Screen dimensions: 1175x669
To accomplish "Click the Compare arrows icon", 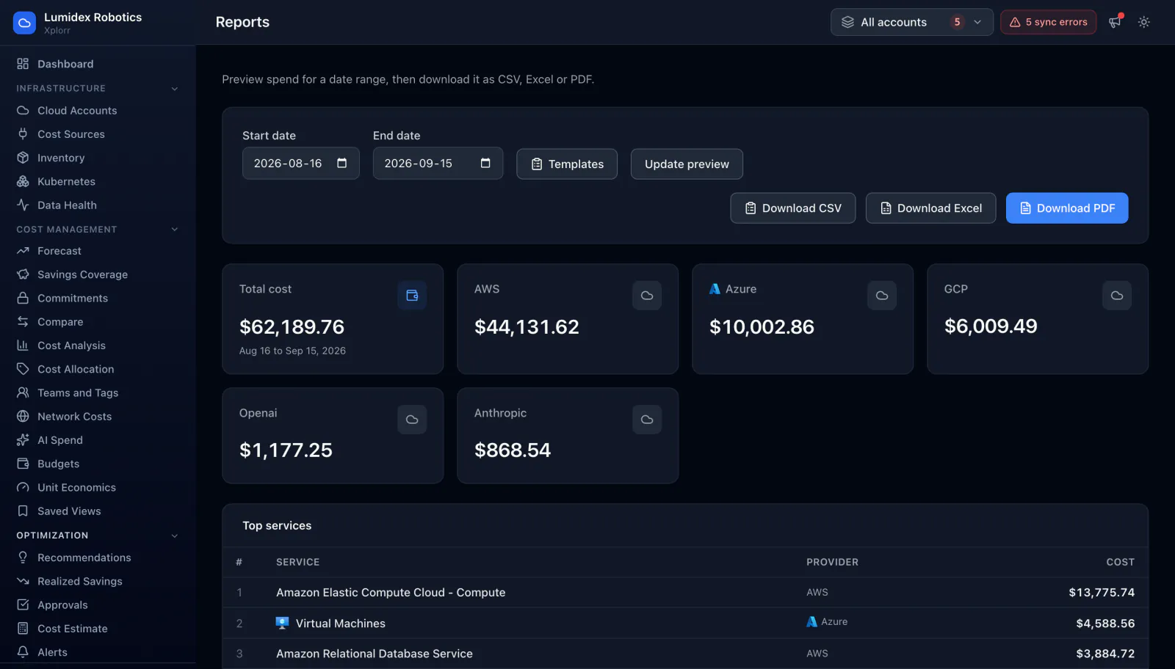I will (x=23, y=321).
